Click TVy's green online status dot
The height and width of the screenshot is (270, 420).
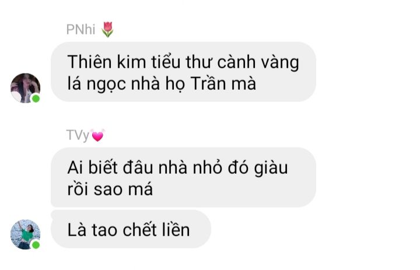(36, 245)
